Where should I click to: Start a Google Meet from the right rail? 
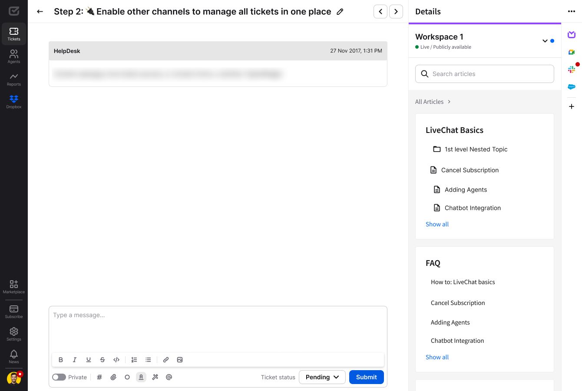572,52
